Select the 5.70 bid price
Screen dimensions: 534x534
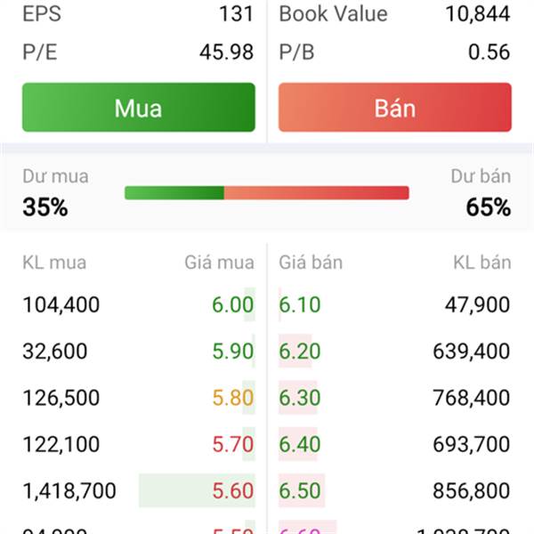(233, 444)
